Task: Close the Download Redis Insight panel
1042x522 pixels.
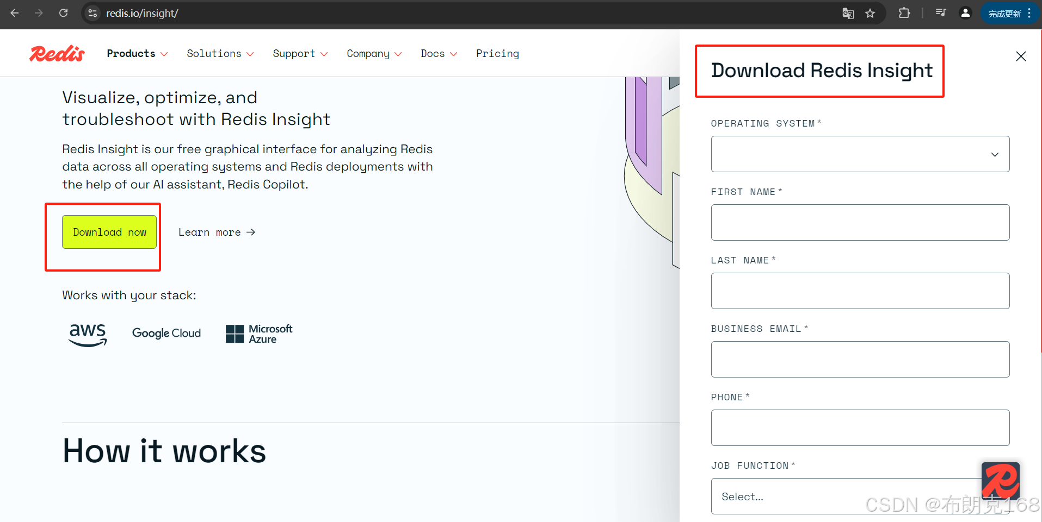Action: click(1021, 56)
